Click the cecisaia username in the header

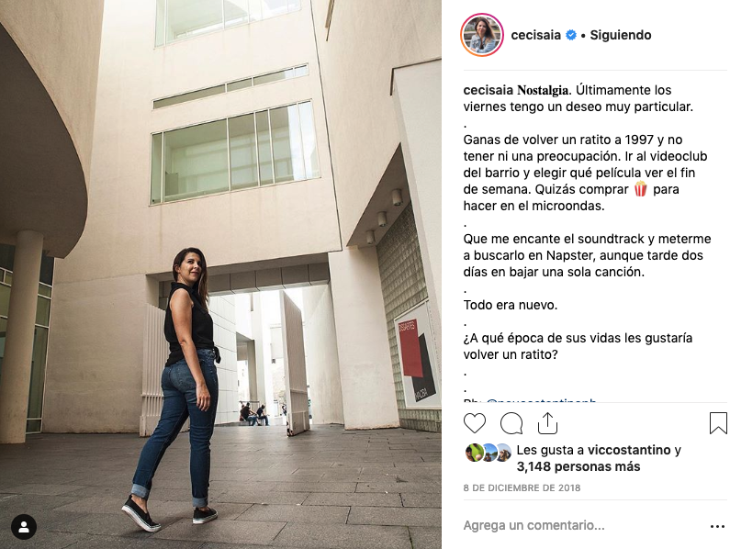tap(536, 35)
